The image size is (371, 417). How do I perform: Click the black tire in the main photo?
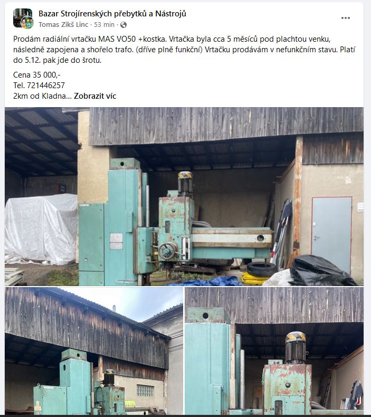click(261, 270)
